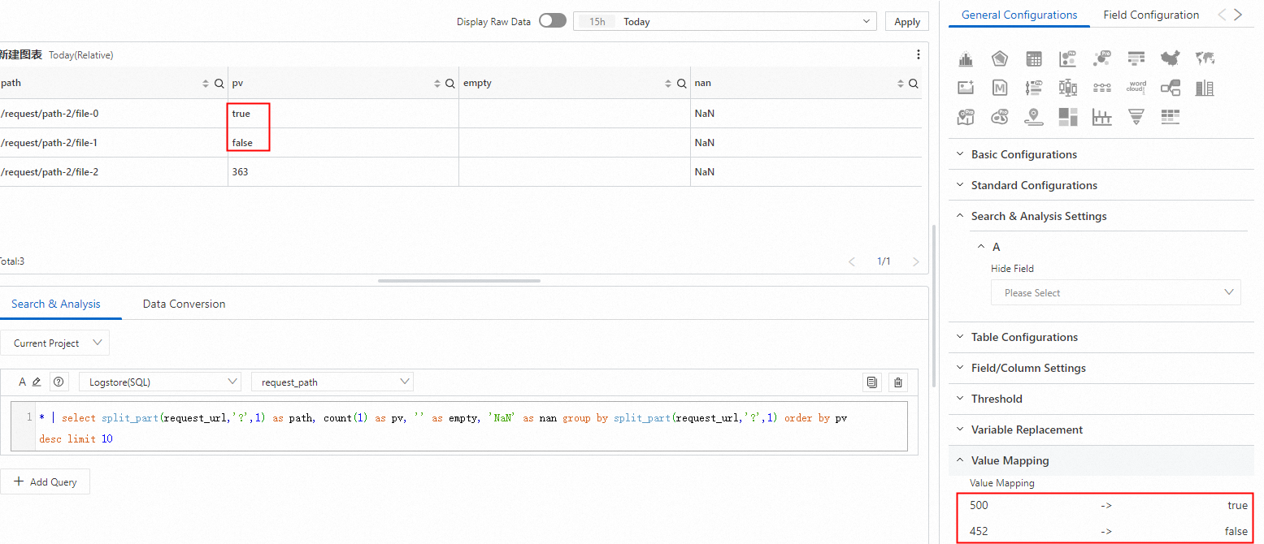Copy the query with the copy icon
This screenshot has height=544, width=1264.
[872, 382]
